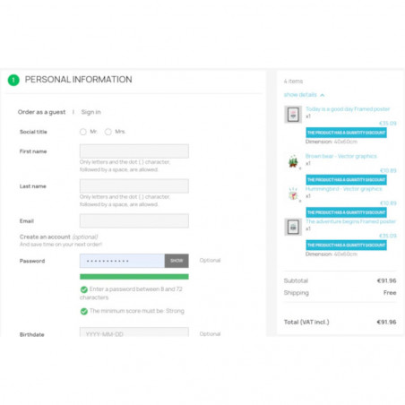Click the Last name input field
This screenshot has height=405, width=405.
coord(134,186)
